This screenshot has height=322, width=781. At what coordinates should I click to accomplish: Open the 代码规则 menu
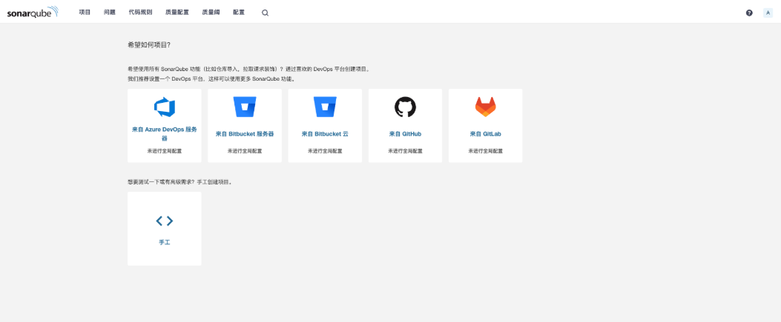pyautogui.click(x=140, y=13)
